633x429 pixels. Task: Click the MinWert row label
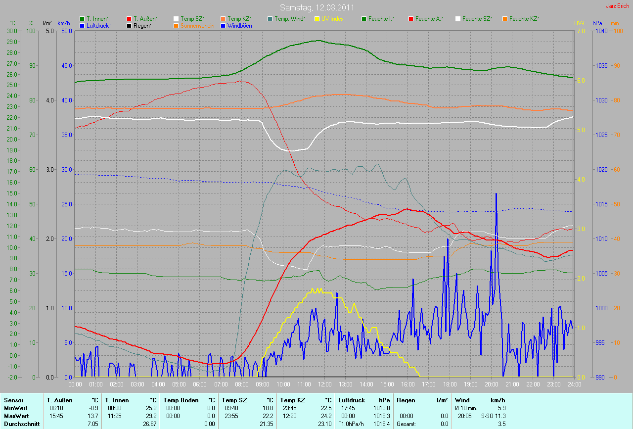click(x=16, y=408)
